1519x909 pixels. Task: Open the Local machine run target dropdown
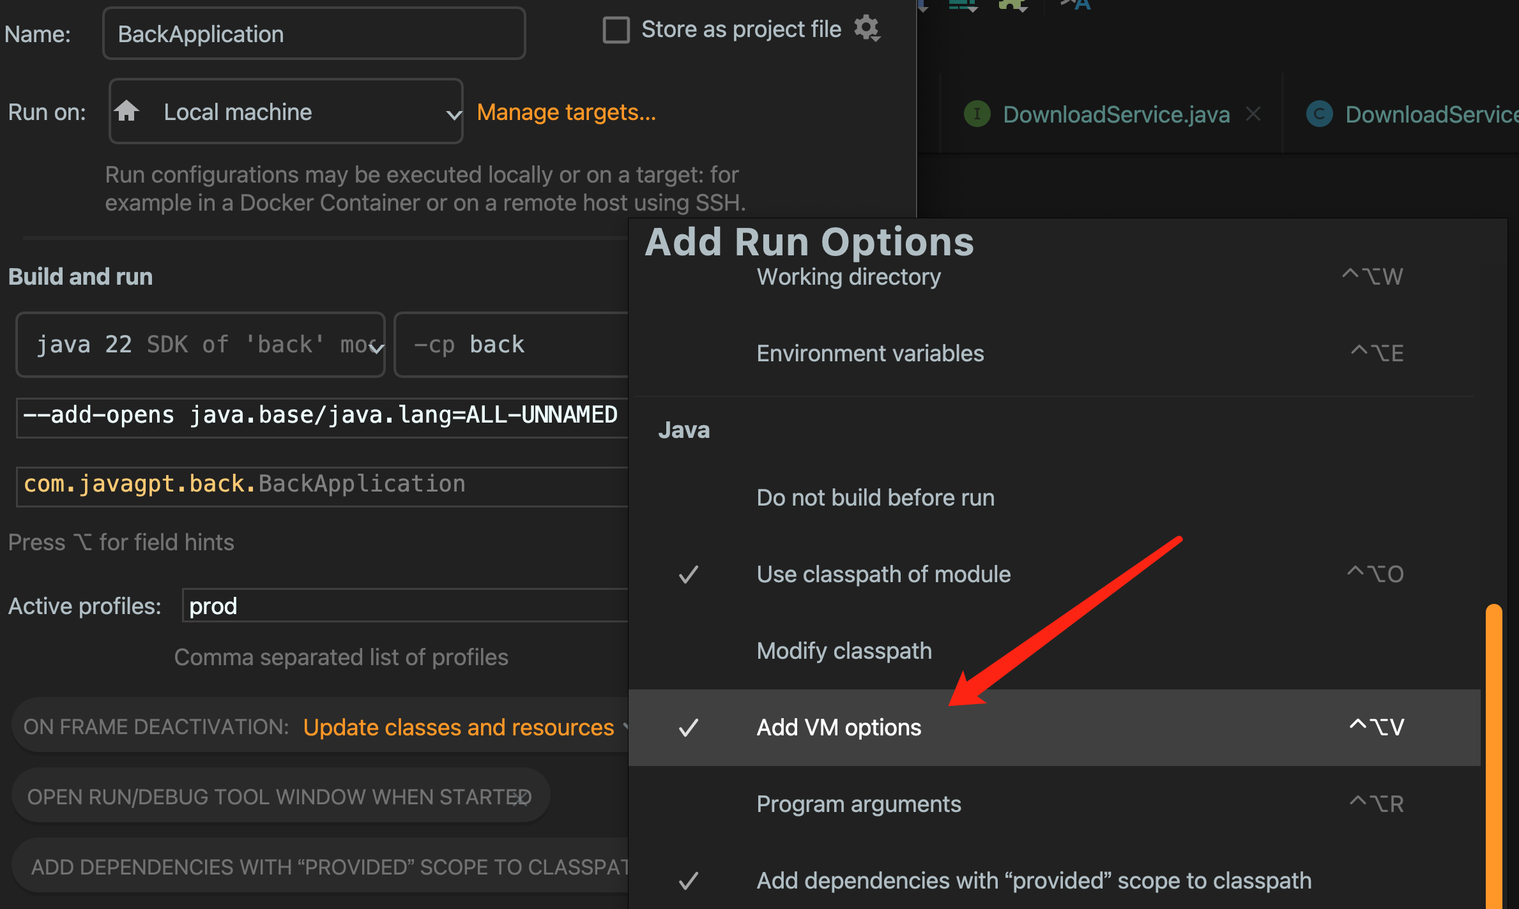(286, 112)
